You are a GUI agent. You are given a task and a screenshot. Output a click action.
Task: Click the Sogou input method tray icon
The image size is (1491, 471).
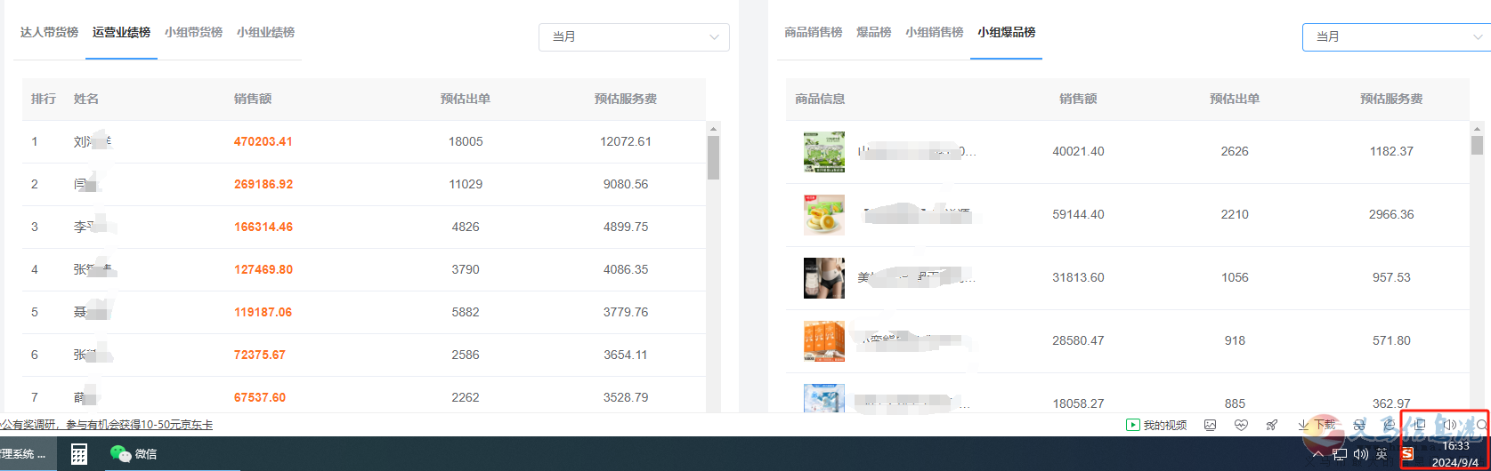(1407, 454)
